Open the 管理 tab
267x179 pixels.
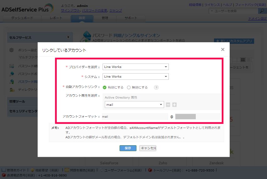tap(105, 18)
